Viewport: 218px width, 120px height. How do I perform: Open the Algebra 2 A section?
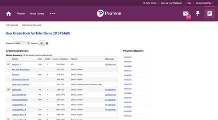click(x=16, y=65)
